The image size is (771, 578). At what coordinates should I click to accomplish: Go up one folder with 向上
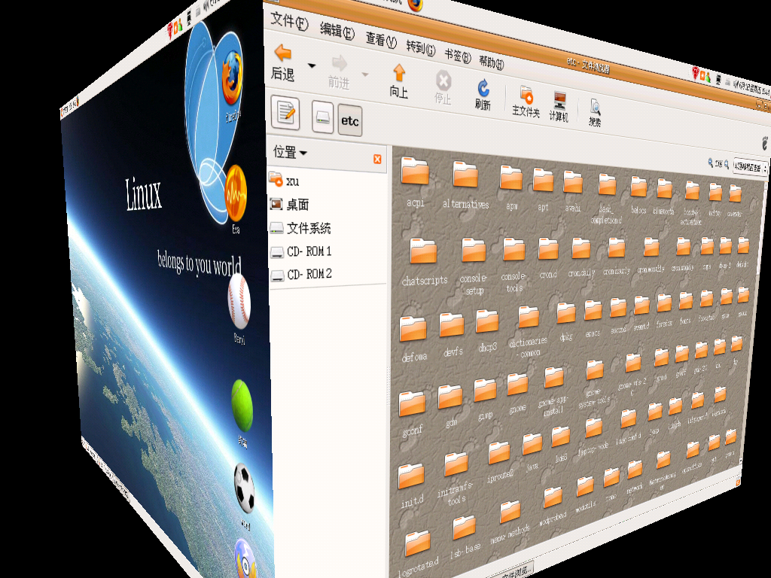[399, 81]
